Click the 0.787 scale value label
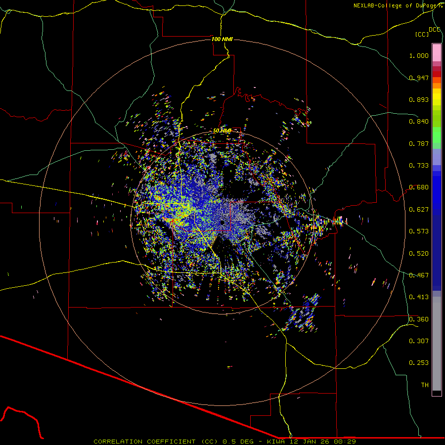Screen dimensions: 445x445 click(419, 143)
